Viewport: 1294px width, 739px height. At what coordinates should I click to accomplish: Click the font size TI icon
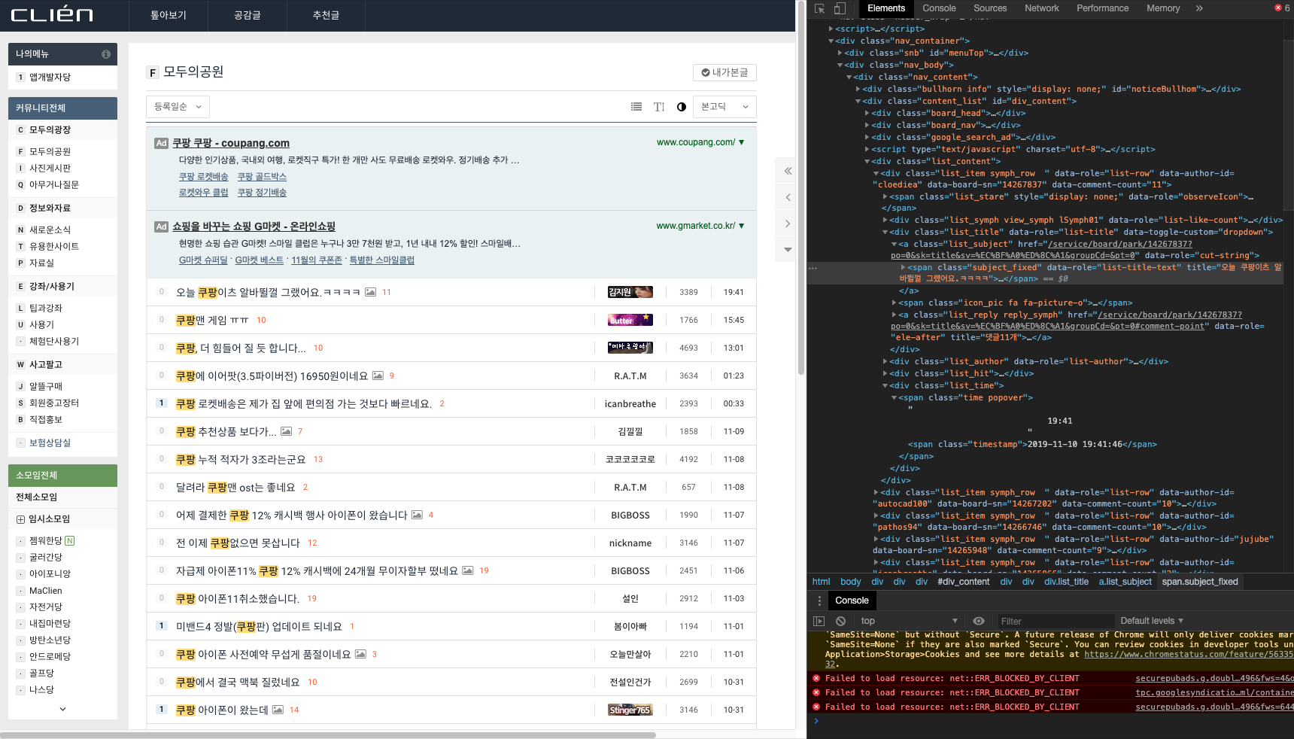(659, 107)
